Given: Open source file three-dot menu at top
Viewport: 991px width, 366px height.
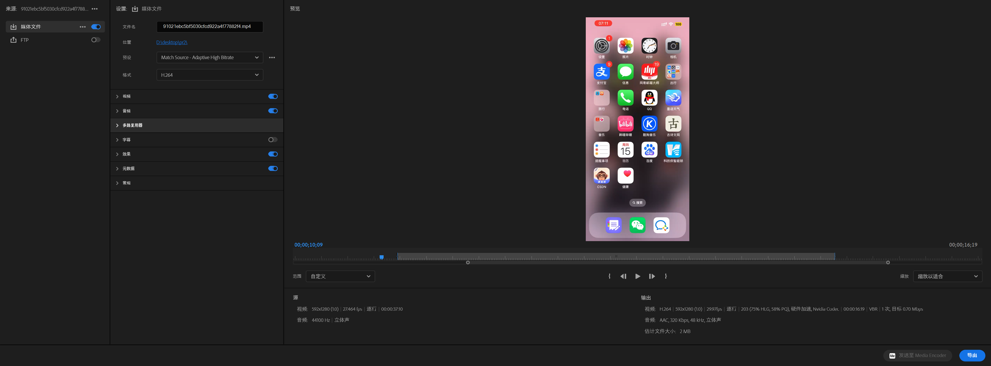Looking at the screenshot, I should [x=95, y=9].
